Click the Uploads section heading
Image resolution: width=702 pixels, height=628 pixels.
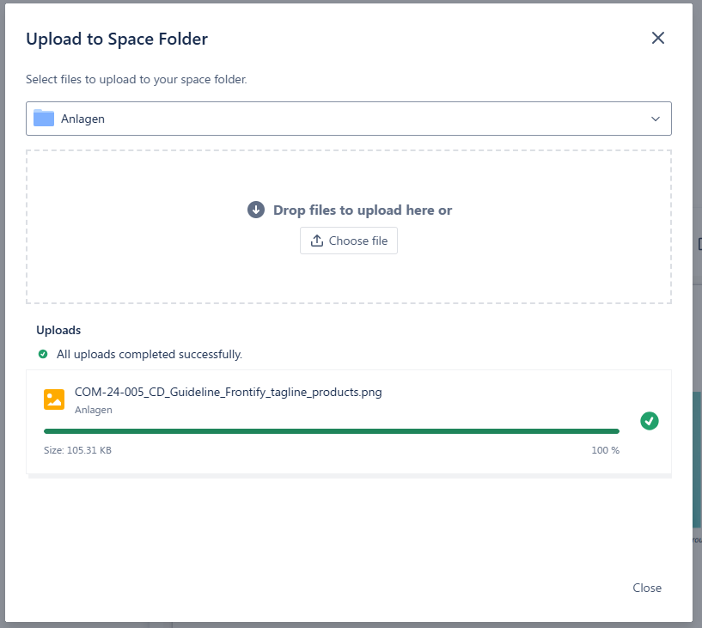point(58,330)
